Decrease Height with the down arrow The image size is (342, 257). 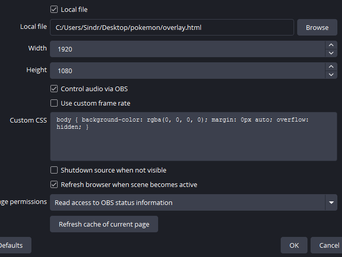331,75
